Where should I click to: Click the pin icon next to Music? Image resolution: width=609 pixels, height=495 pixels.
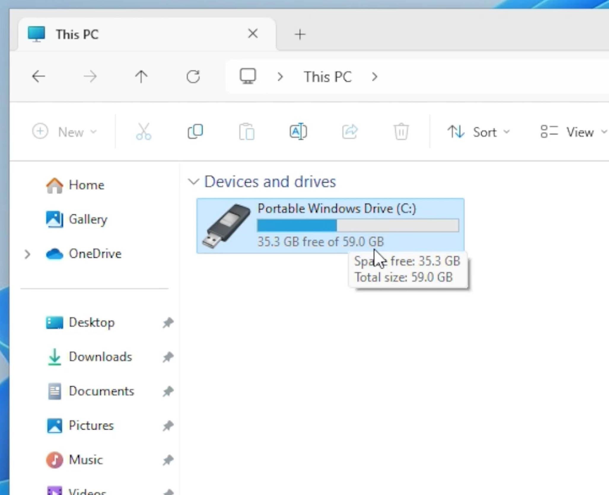tap(168, 460)
